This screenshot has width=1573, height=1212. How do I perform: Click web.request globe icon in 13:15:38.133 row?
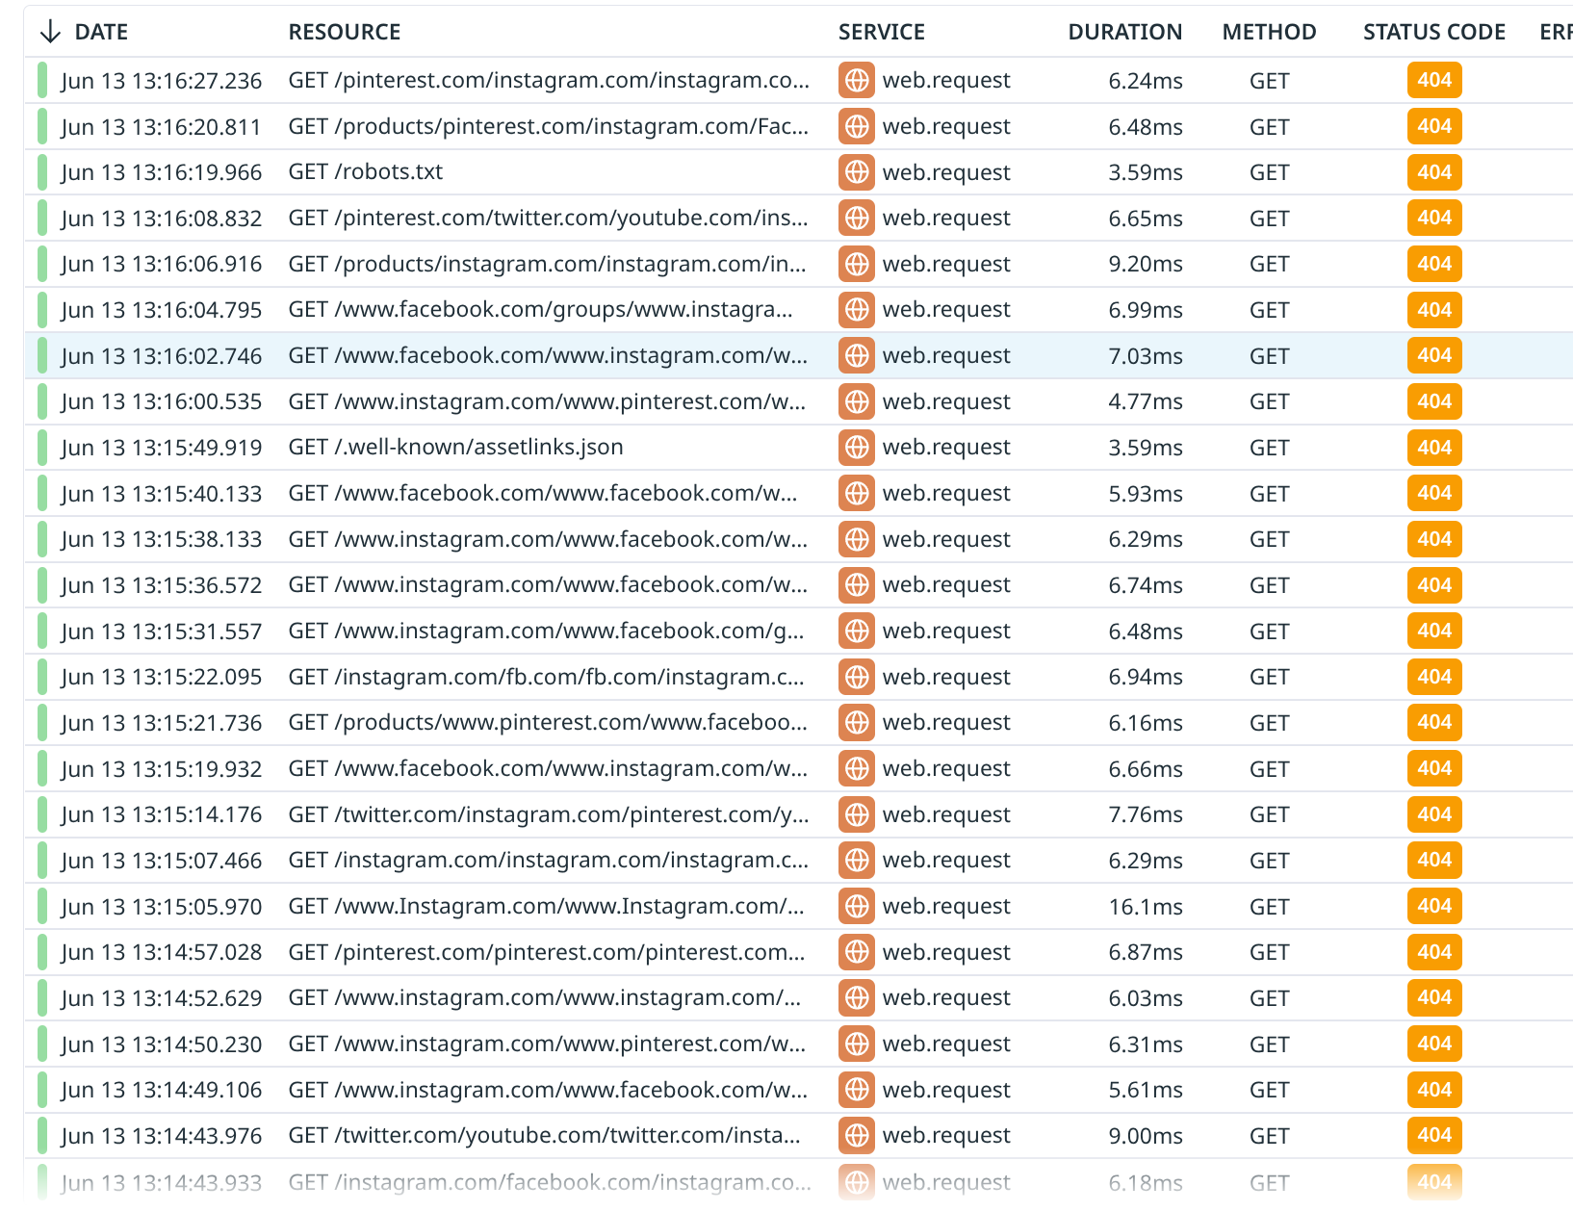point(857,539)
